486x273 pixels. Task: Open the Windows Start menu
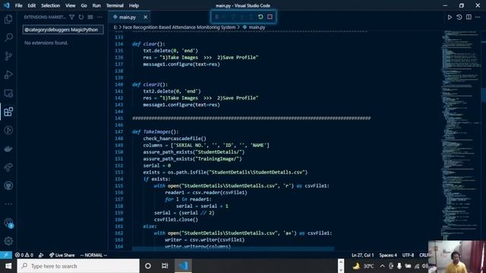(8, 266)
